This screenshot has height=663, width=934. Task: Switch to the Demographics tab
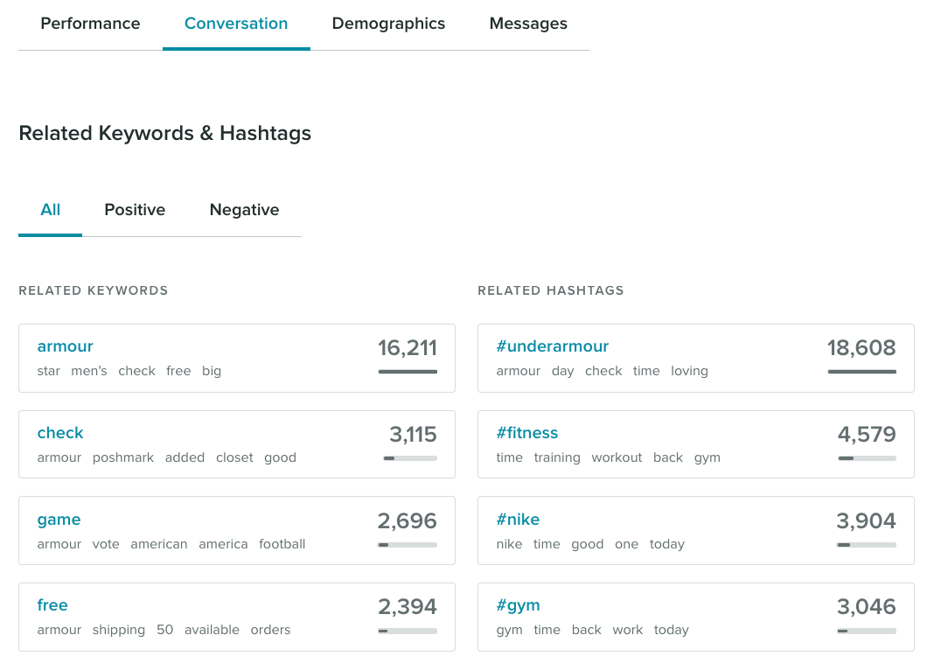[388, 24]
